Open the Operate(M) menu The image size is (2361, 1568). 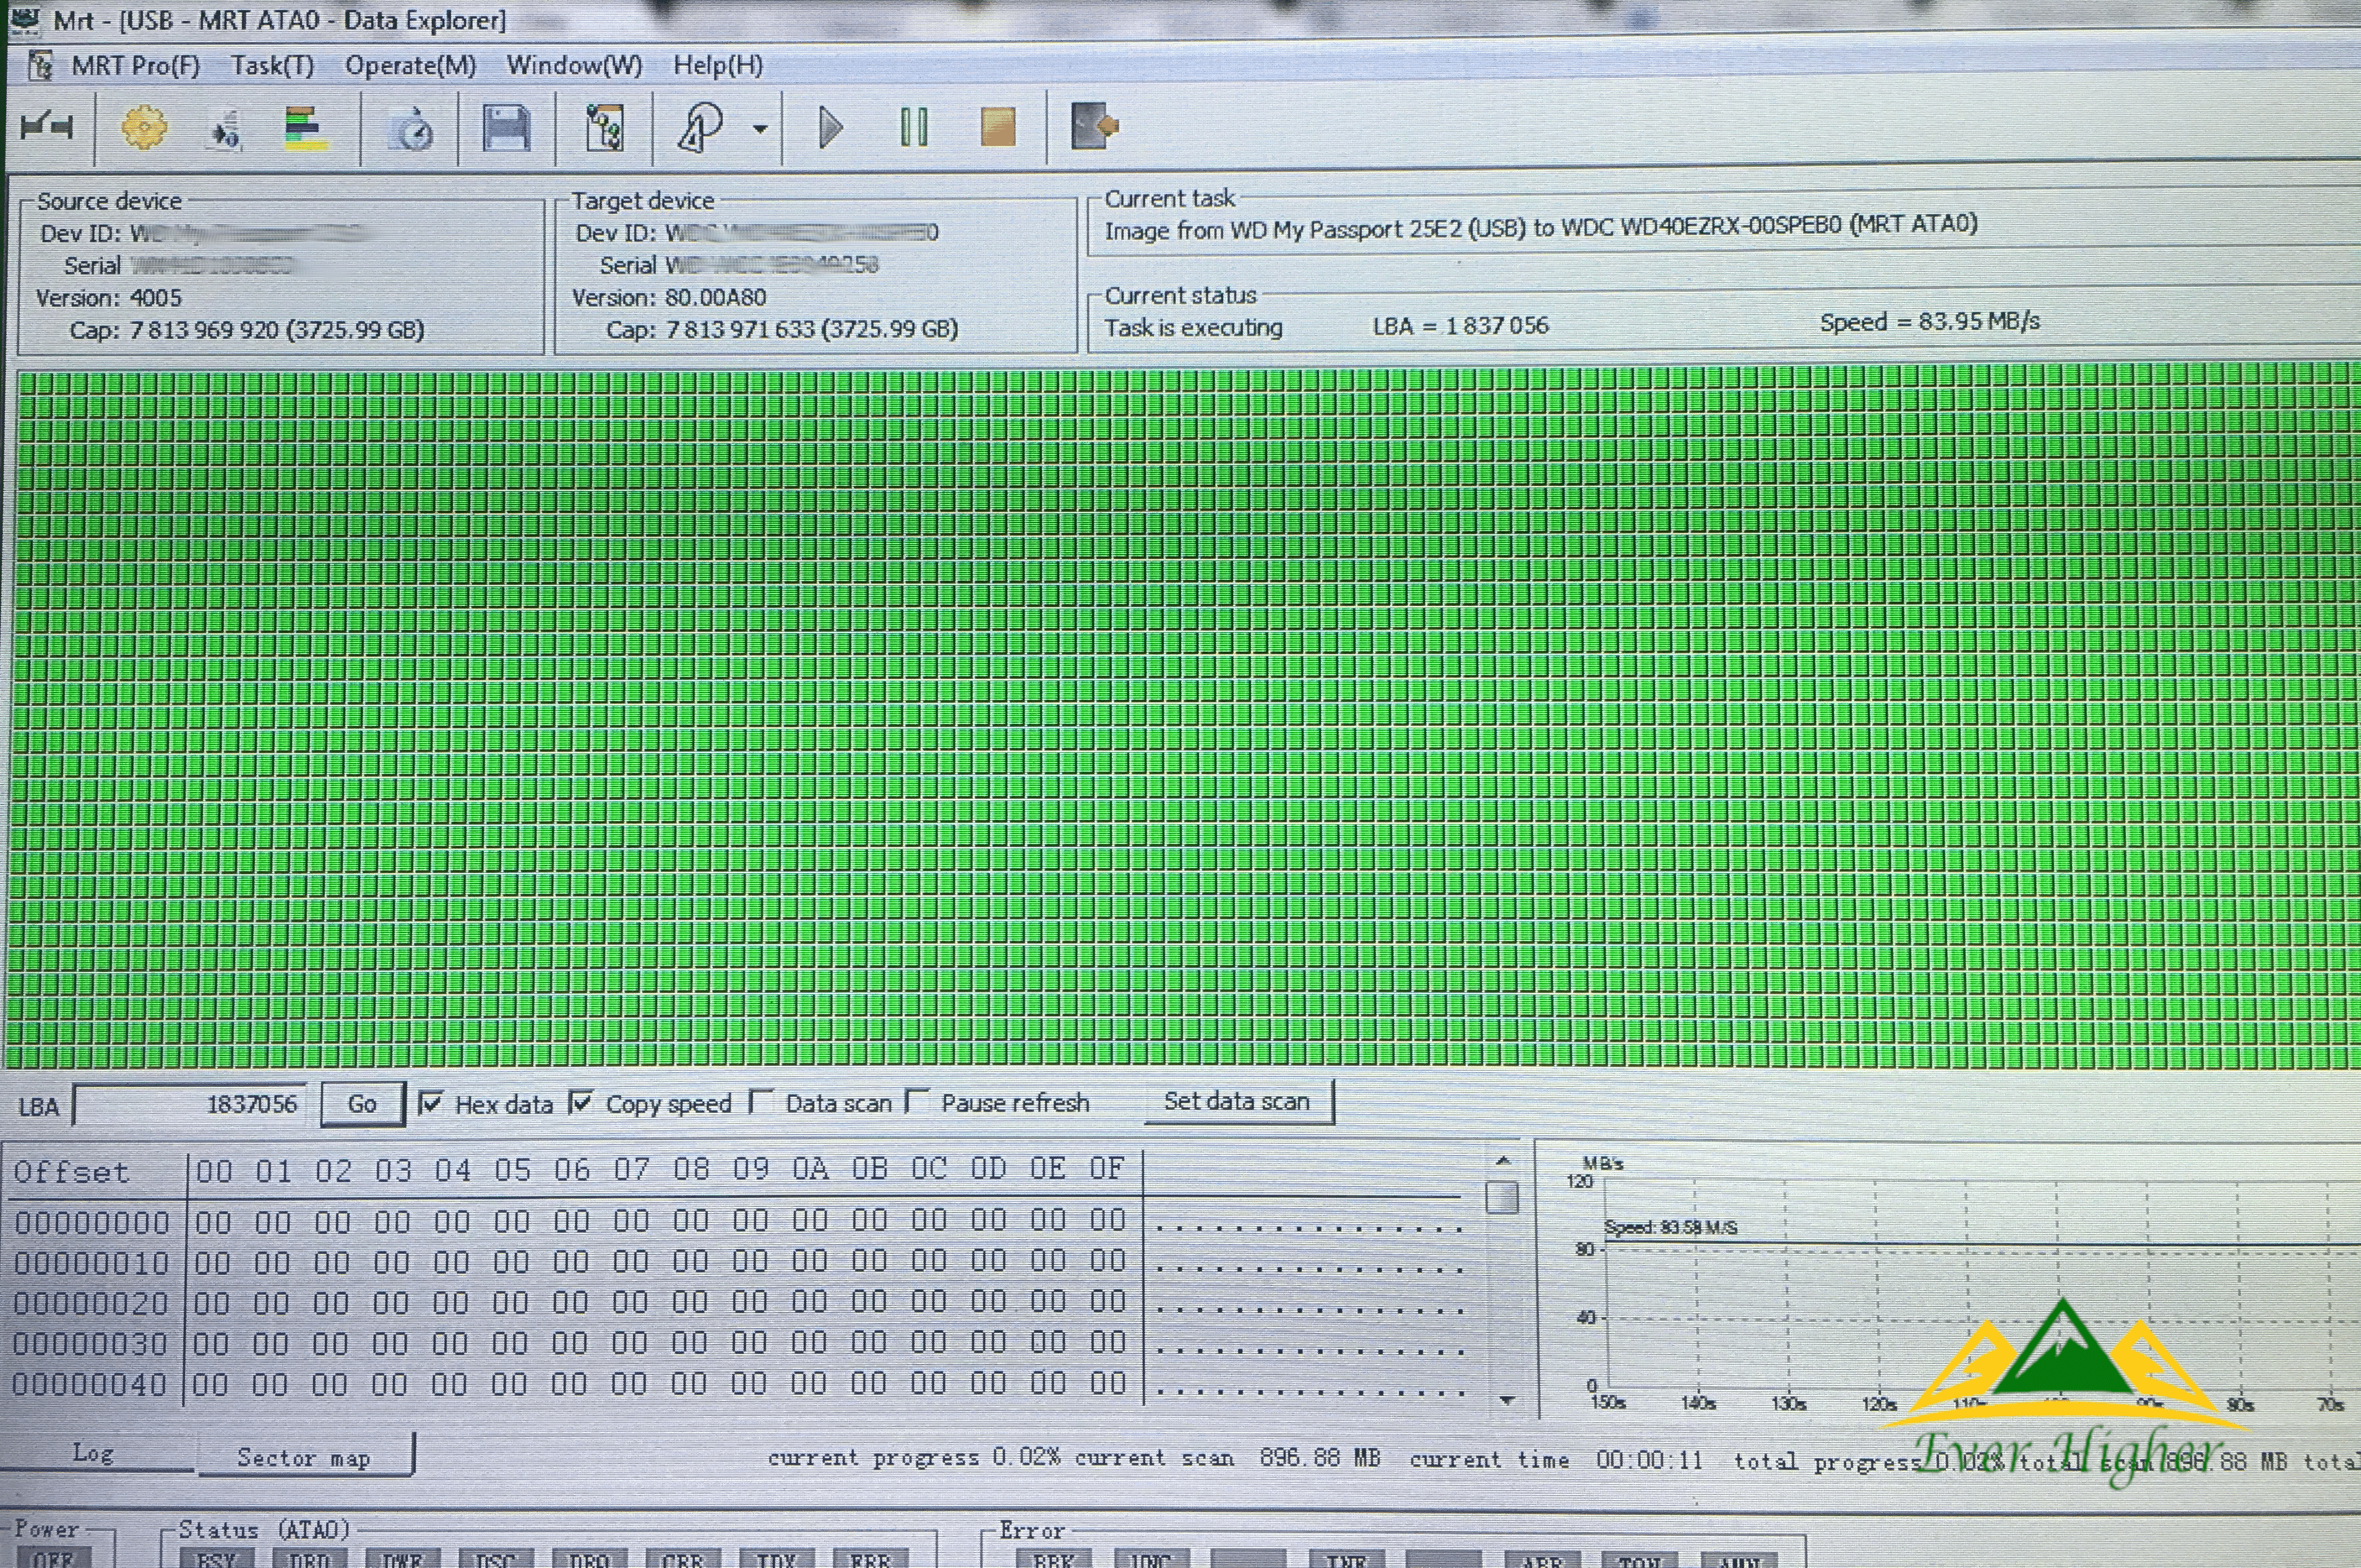pyautogui.click(x=410, y=66)
